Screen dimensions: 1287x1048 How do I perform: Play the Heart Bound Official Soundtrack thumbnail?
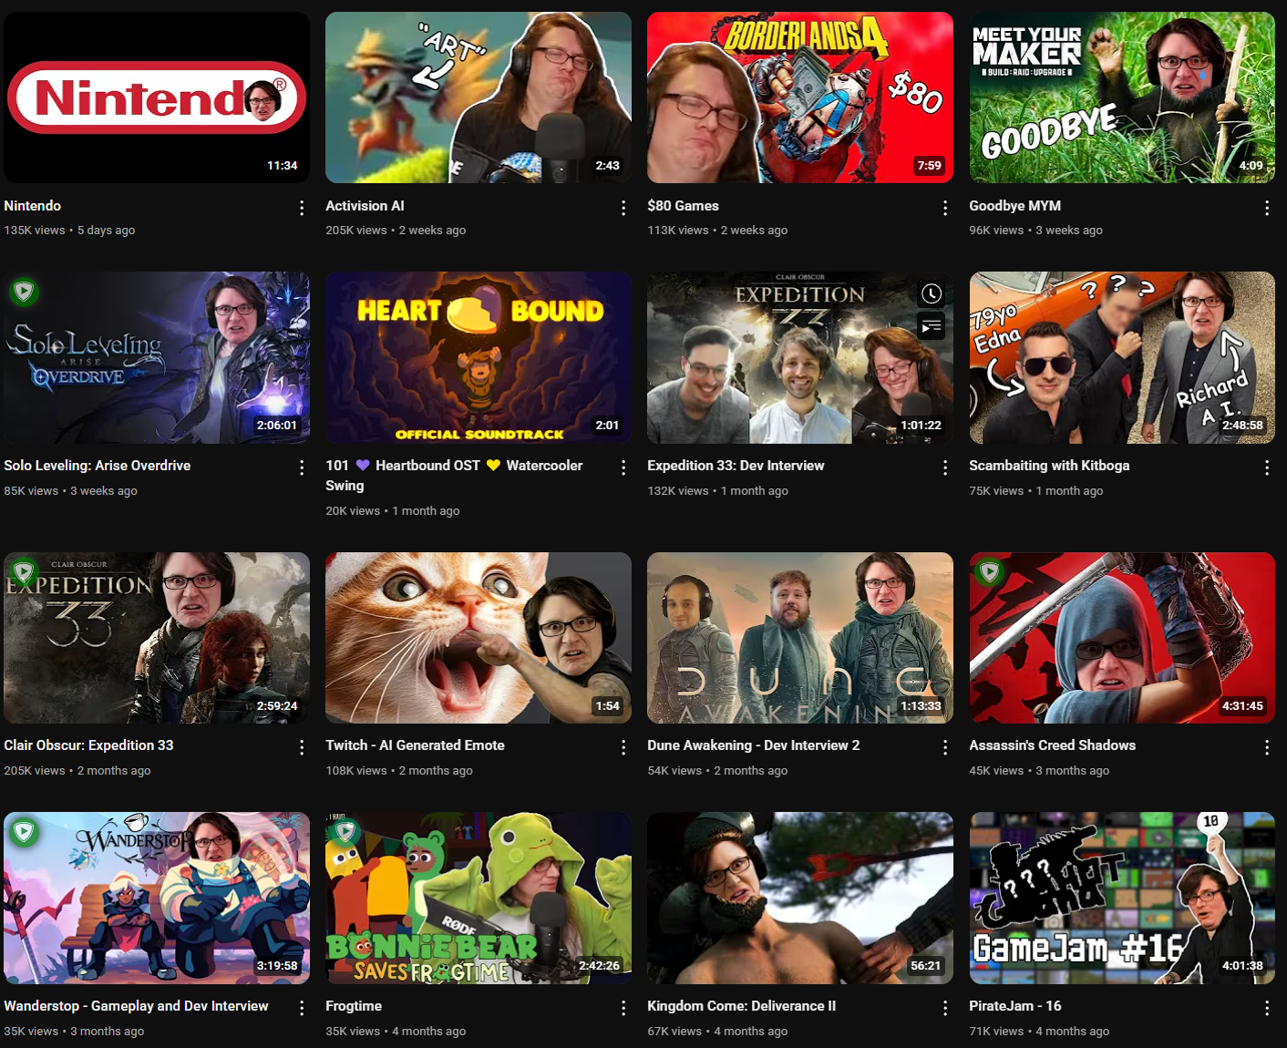[x=479, y=357]
